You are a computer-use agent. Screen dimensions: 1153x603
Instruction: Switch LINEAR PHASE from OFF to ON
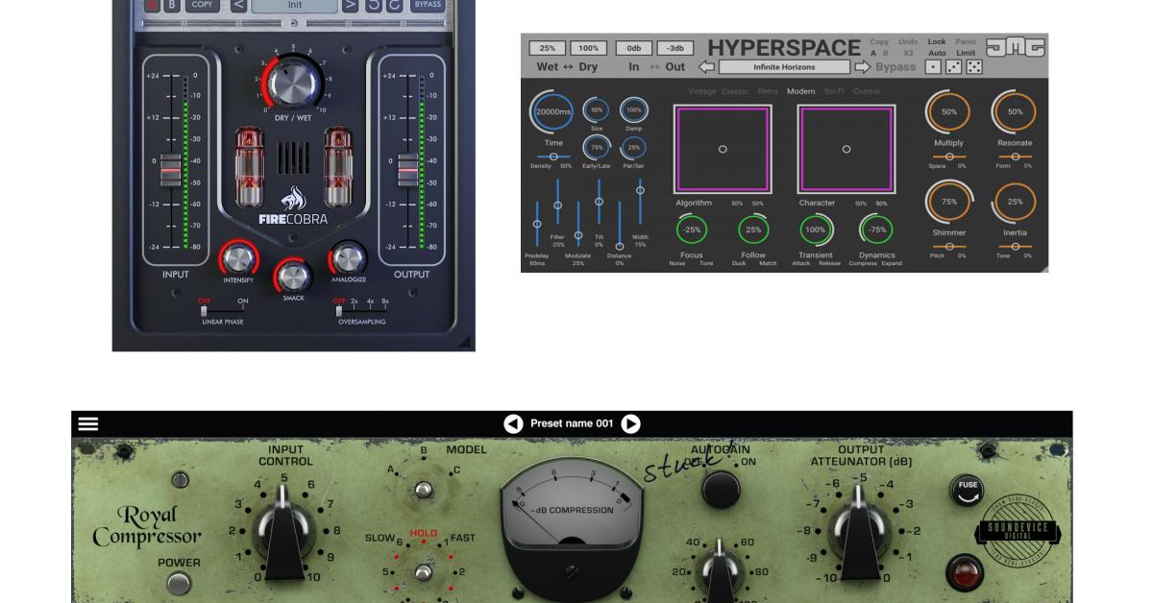(243, 309)
